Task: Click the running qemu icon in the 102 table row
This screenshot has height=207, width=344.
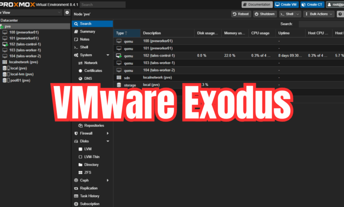Action: click(x=119, y=55)
